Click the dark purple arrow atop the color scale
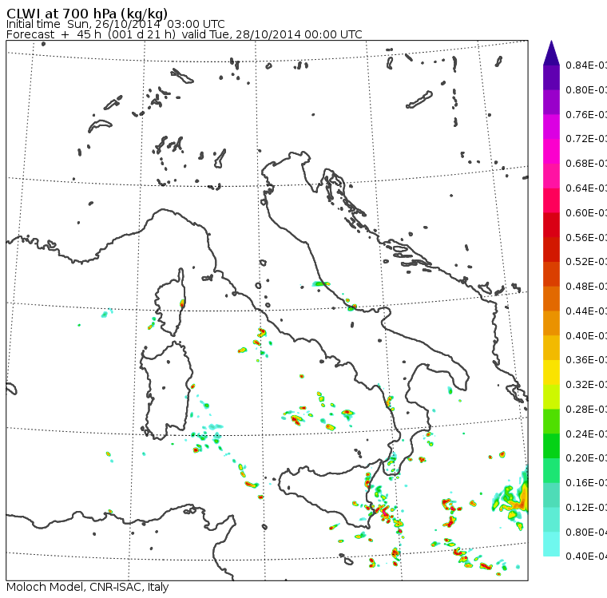The width and height of the screenshot is (607, 598). pos(551,53)
